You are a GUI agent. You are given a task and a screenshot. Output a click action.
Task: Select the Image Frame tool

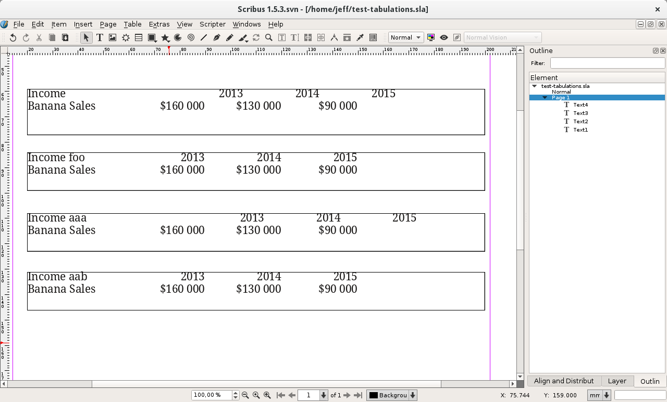point(113,37)
